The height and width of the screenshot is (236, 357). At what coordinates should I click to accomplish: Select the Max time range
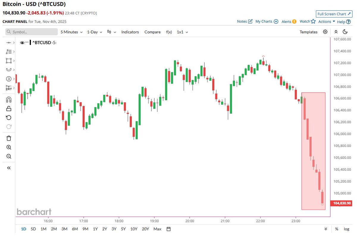[x=157, y=229]
